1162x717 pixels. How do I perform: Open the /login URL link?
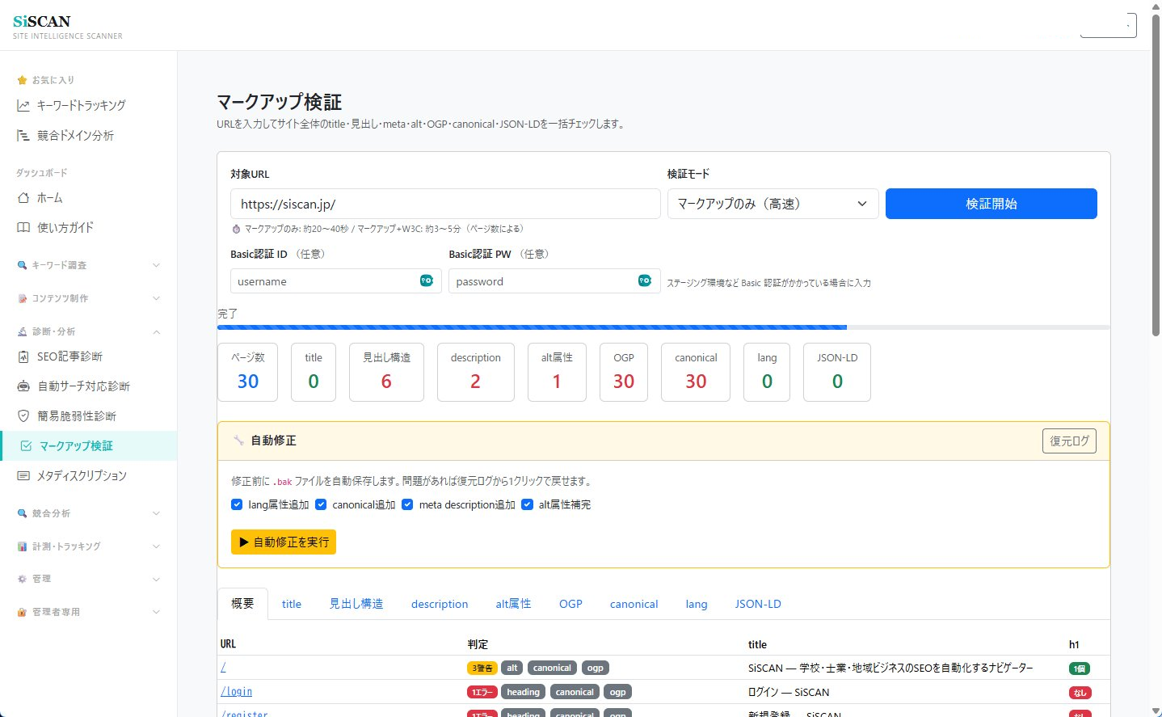pos(236,692)
